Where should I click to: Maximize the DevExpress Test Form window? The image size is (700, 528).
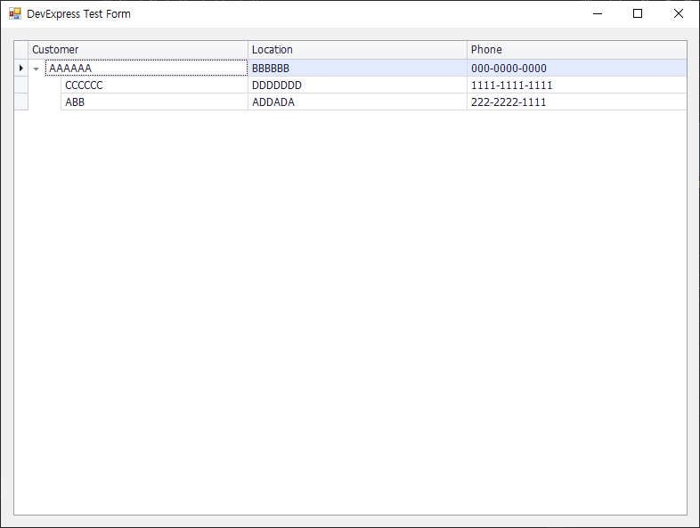pyautogui.click(x=638, y=14)
